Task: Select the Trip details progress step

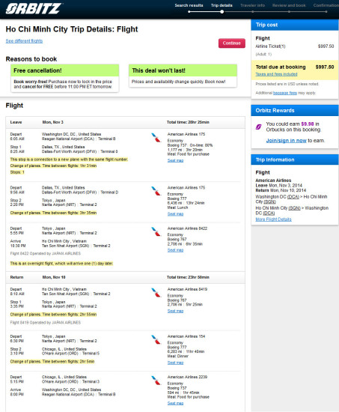Action: [222, 5]
